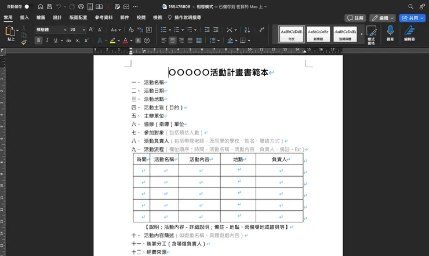Start Dictate with the microphone
Image resolution: width=429 pixels, height=256 pixels.
390,33
